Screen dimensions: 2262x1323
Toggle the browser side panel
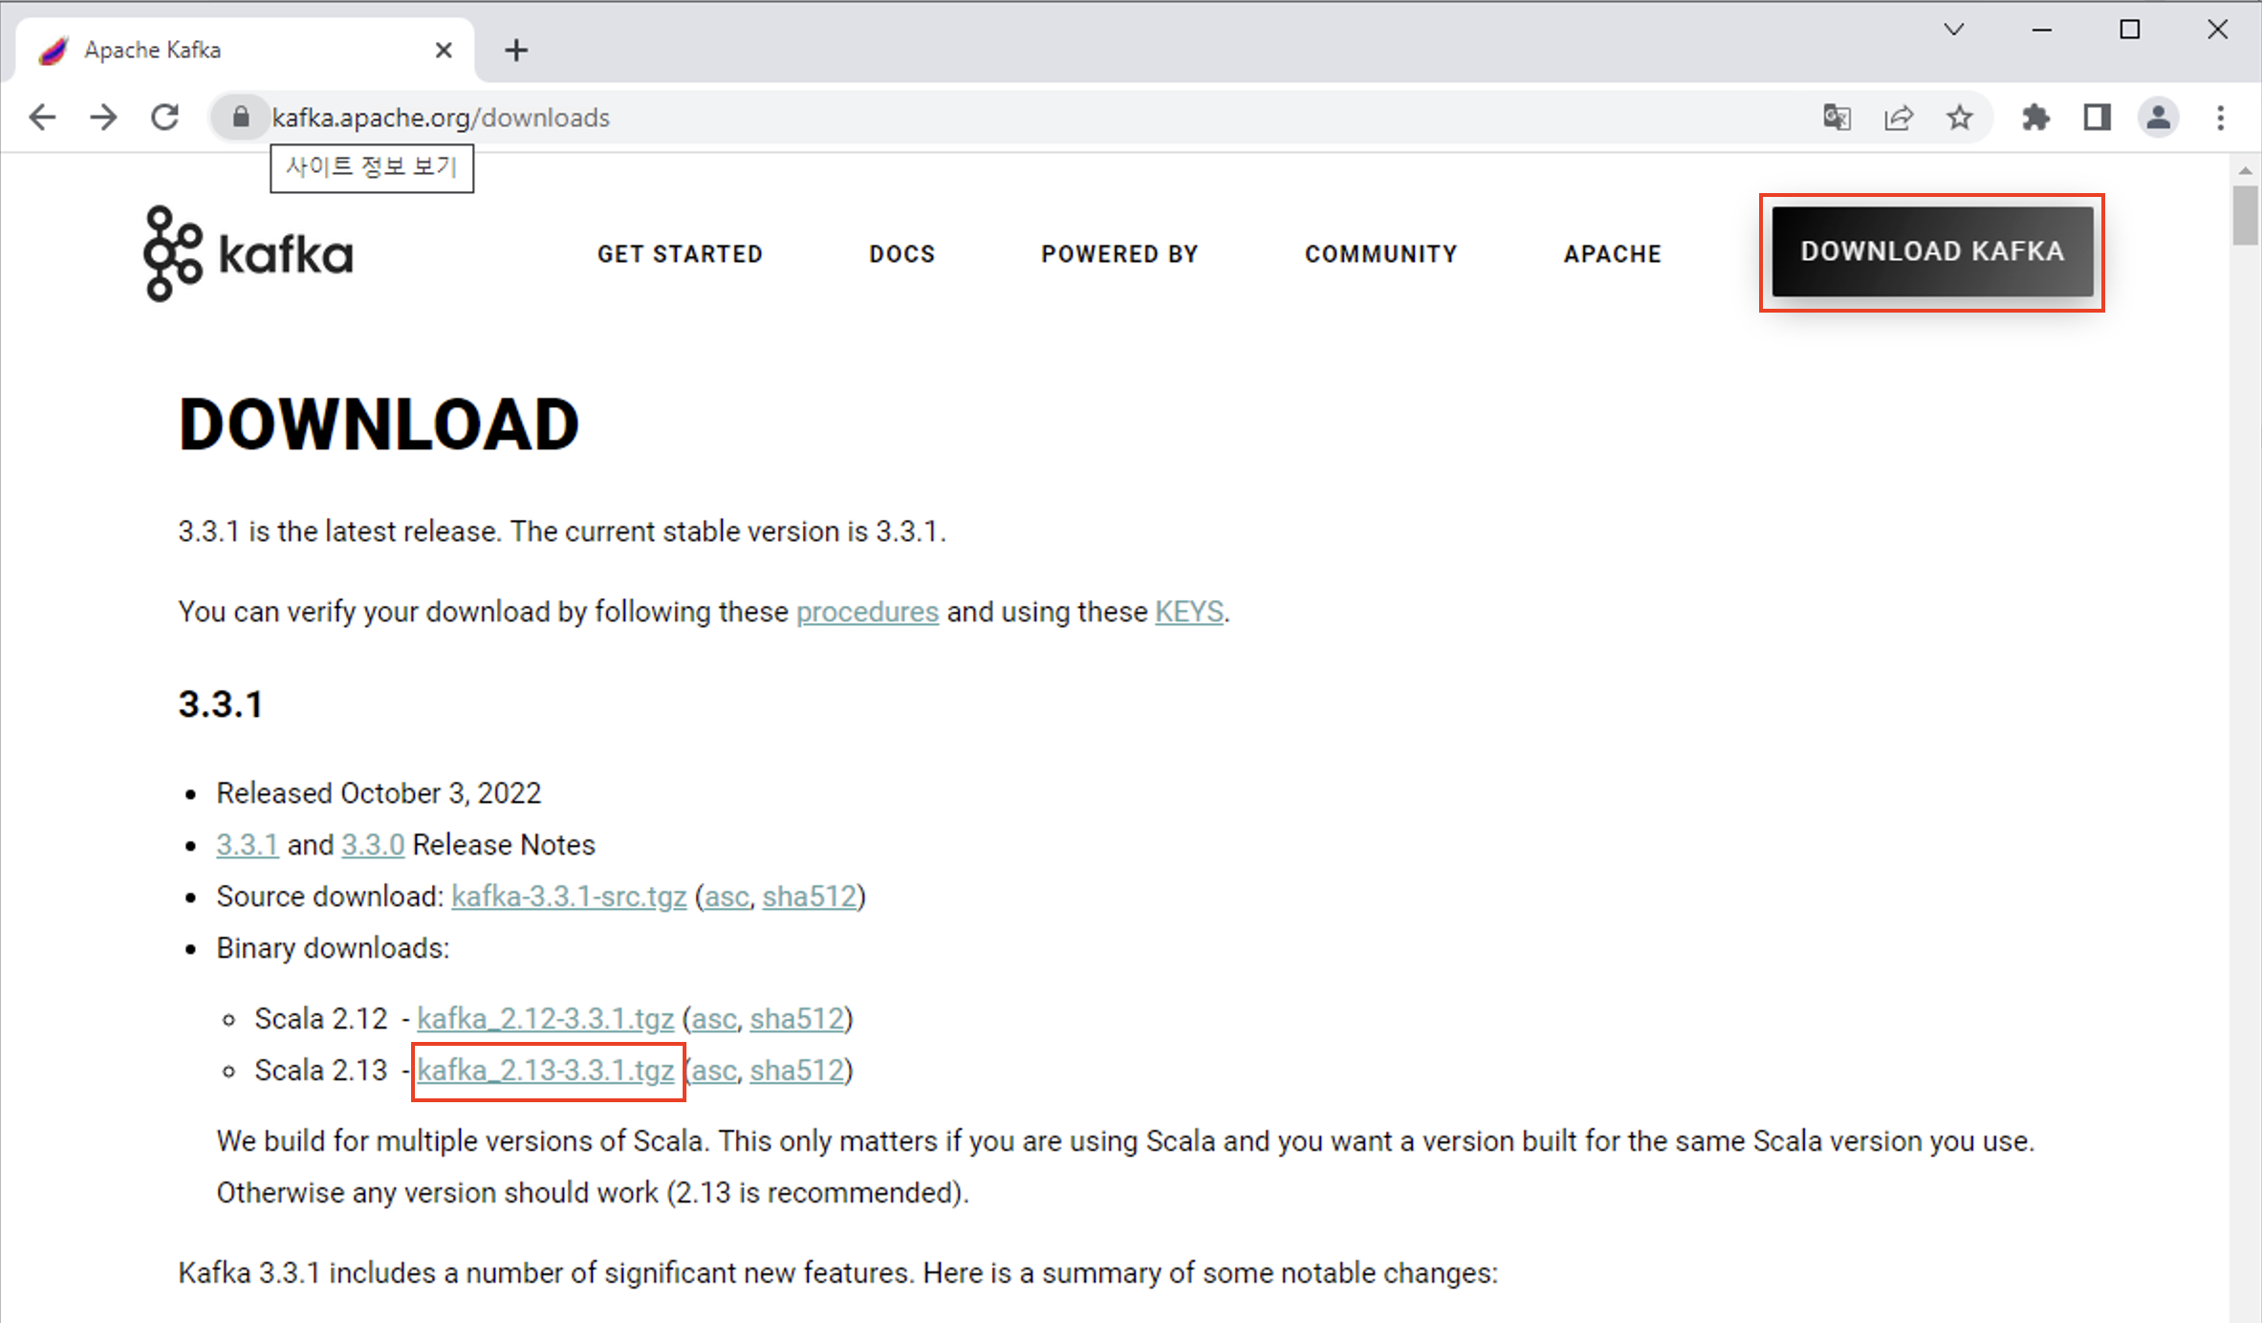coord(2098,118)
